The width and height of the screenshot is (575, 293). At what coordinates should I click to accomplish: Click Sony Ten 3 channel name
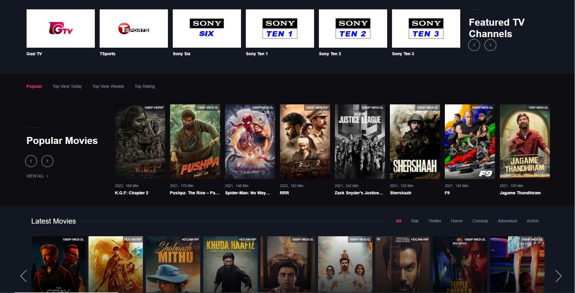[x=403, y=54]
